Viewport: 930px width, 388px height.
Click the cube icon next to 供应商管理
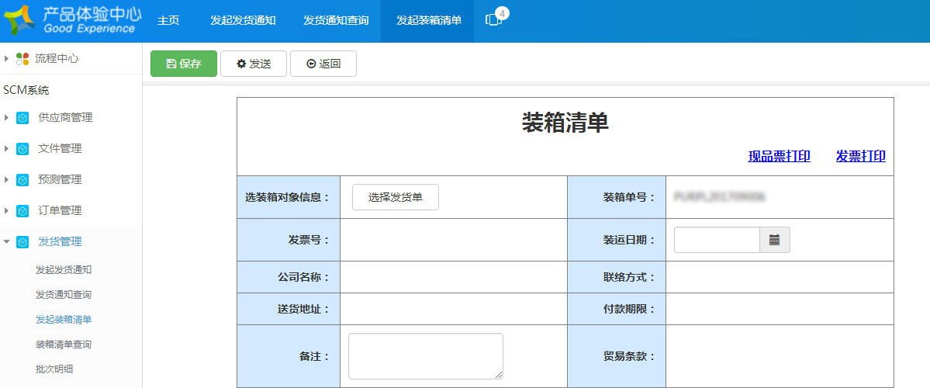(22, 118)
